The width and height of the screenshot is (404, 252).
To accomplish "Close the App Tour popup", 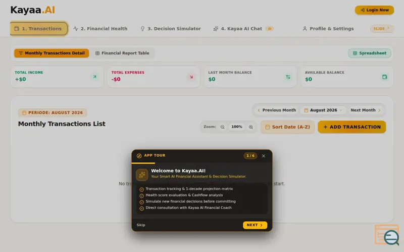I will [263, 156].
